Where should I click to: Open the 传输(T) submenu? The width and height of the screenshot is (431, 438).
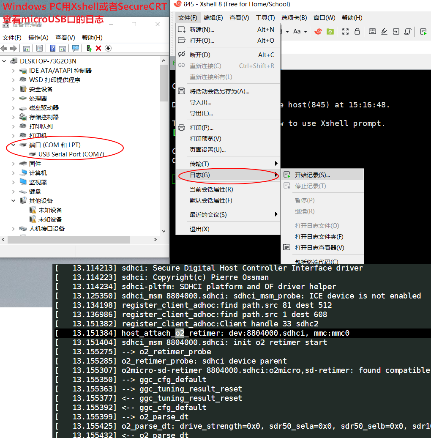228,164
